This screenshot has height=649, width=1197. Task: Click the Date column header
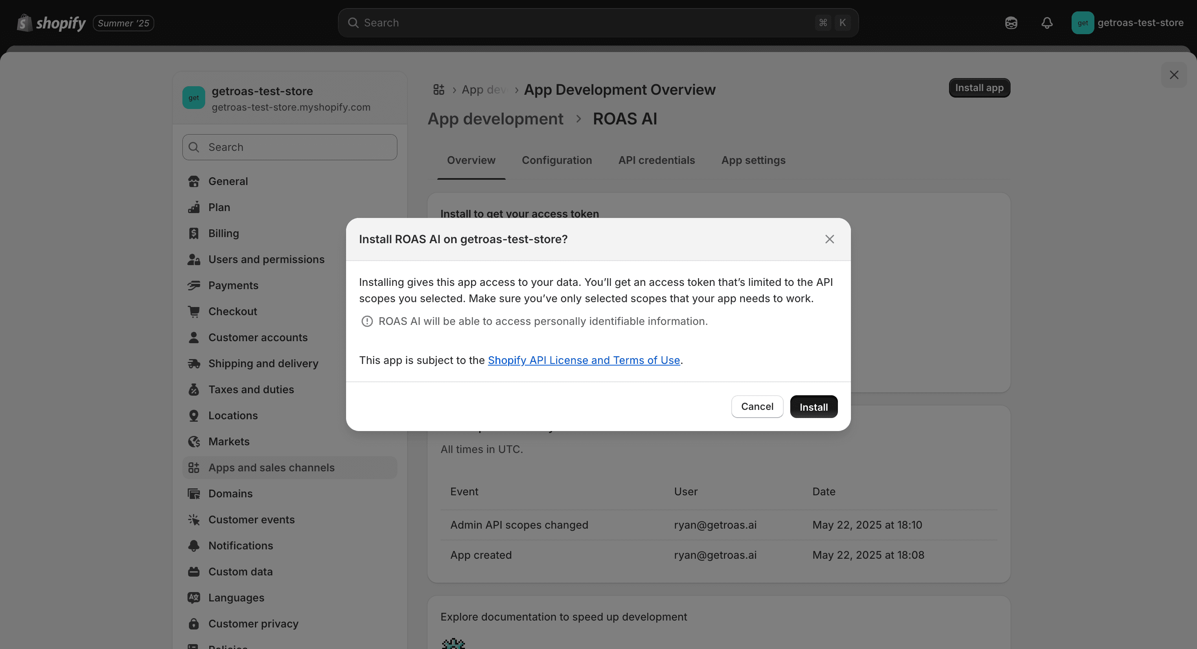[823, 491]
